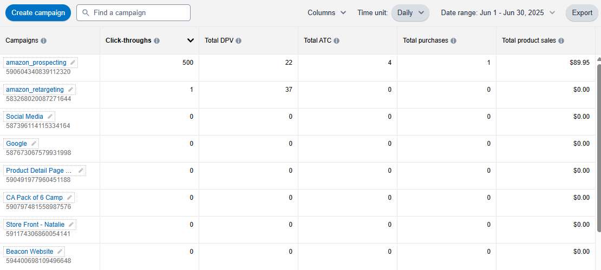Edit the Beacon Website campaign name
This screenshot has height=270, width=601.
point(60,252)
